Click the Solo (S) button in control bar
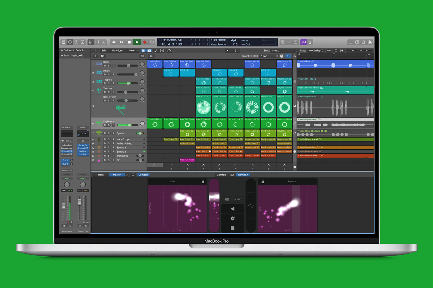Screen dimensions: 433x288 (295, 42)
